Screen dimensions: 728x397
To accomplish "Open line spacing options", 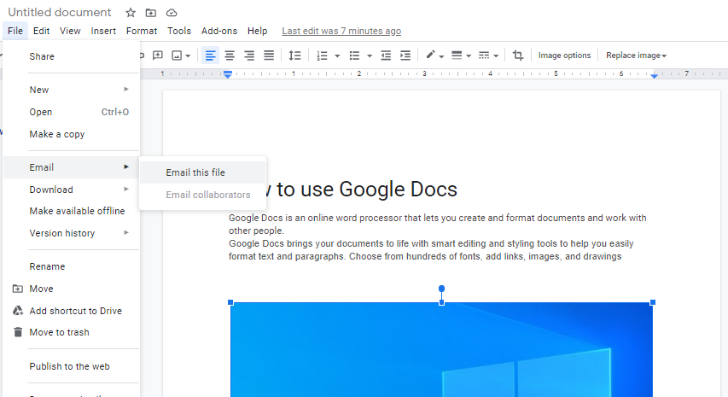I will tap(294, 55).
